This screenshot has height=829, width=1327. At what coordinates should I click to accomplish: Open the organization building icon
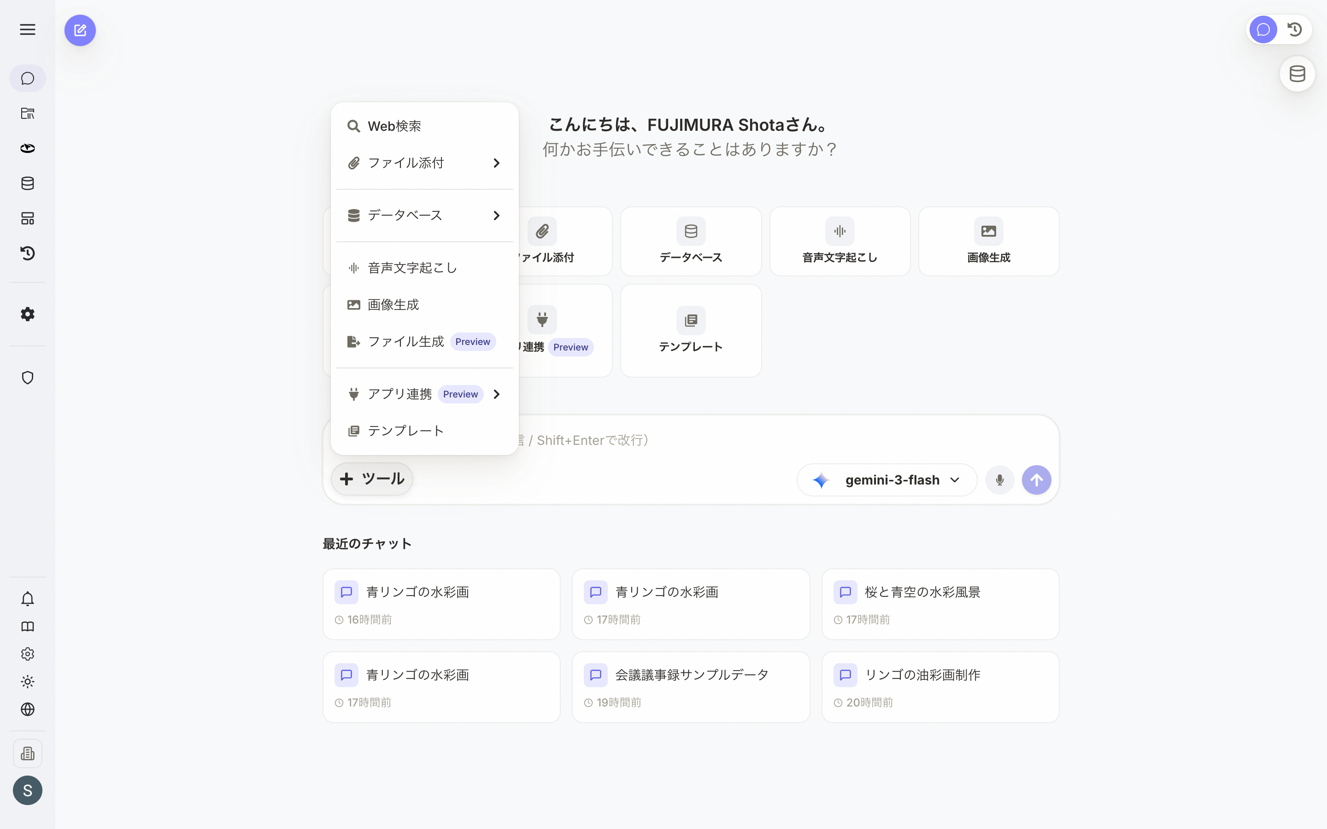[x=28, y=754]
